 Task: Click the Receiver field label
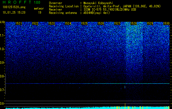point(56,10)
